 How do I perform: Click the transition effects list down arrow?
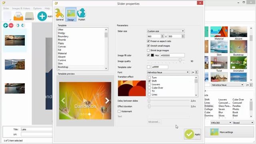[196, 95]
